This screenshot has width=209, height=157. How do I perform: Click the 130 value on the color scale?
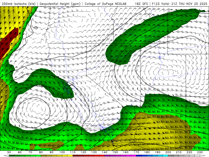point(94,152)
